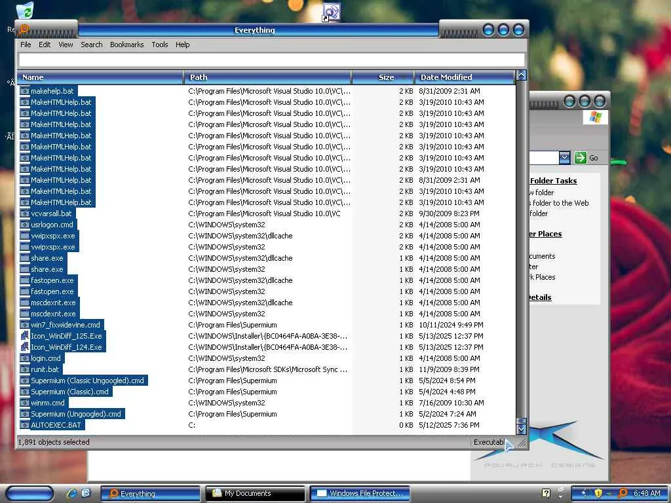Sort results by the Size column header
Viewport: 671px width, 503px height.
pyautogui.click(x=383, y=77)
